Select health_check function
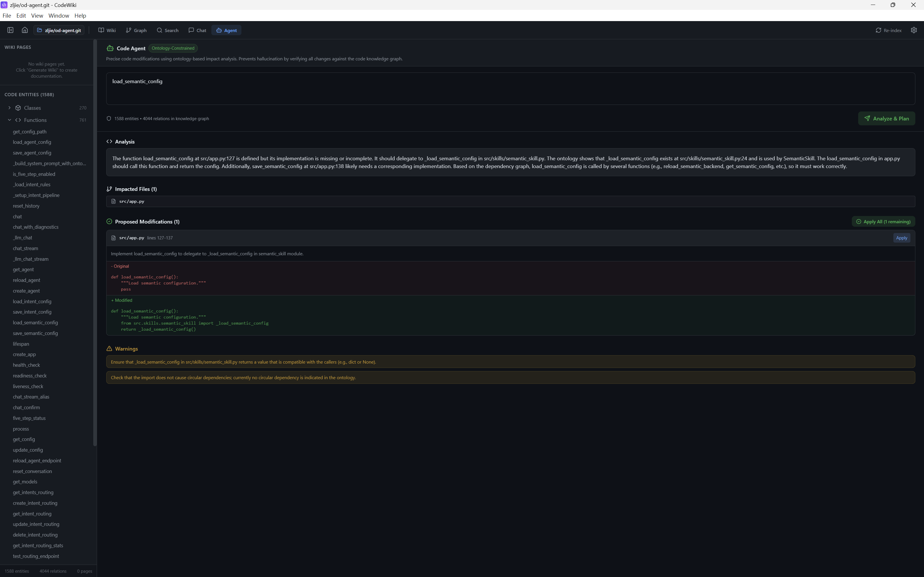The image size is (924, 577). click(x=26, y=365)
